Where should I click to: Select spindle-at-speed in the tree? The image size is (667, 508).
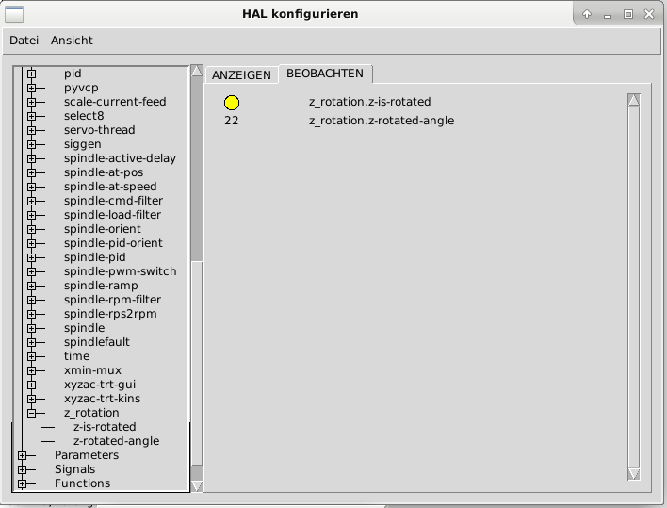[x=110, y=187]
